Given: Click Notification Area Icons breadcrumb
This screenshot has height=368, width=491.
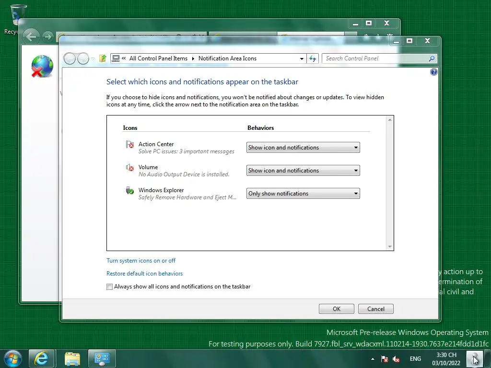Looking at the screenshot, I should [x=227, y=58].
